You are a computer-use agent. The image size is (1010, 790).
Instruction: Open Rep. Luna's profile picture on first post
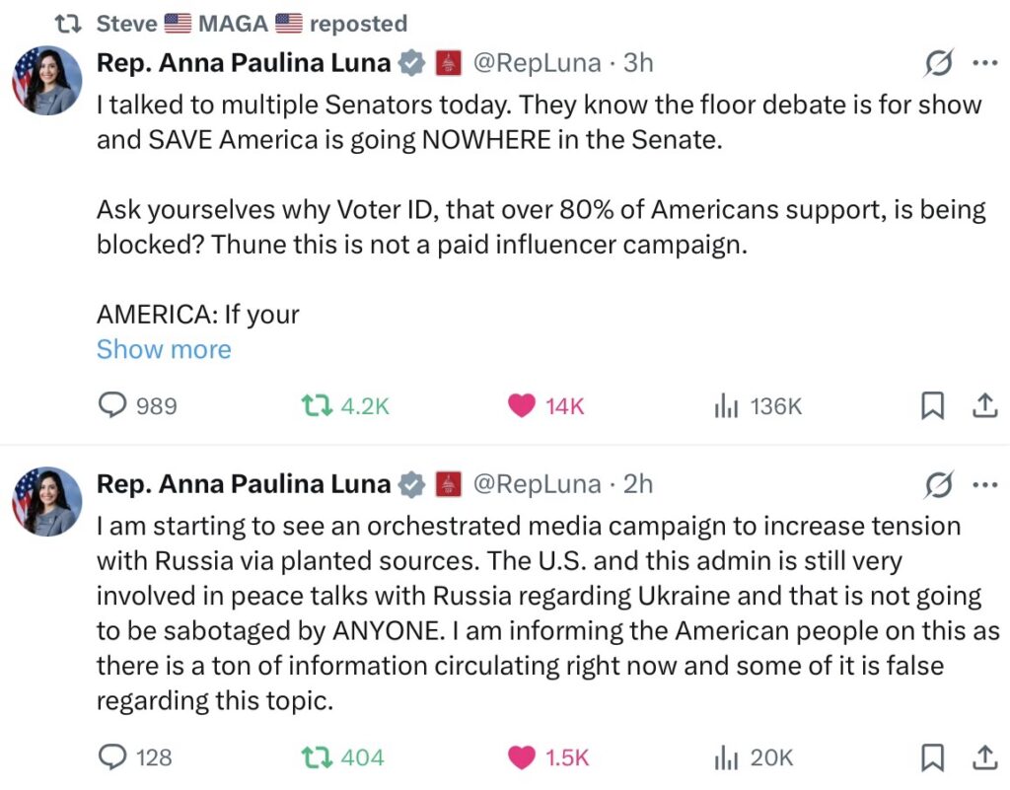(x=46, y=81)
